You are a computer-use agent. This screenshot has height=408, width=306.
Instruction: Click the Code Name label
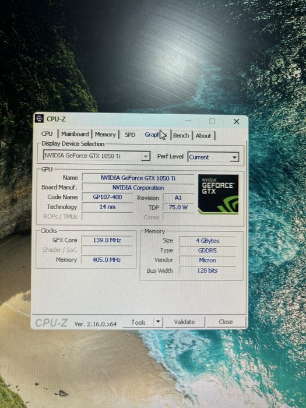click(62, 197)
